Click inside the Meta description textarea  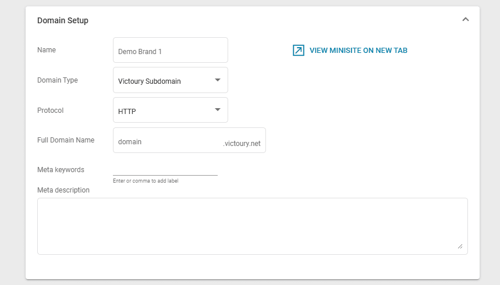point(252,226)
